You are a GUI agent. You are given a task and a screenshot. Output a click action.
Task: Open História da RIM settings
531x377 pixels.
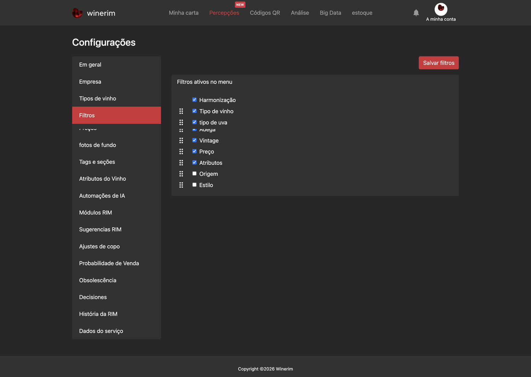pyautogui.click(x=116, y=314)
